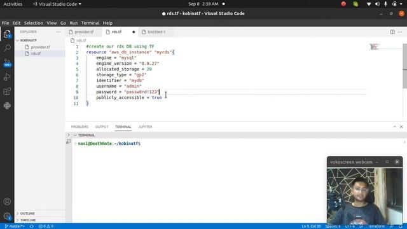
Task: Click Activities in the top bar
Action: [13, 4]
